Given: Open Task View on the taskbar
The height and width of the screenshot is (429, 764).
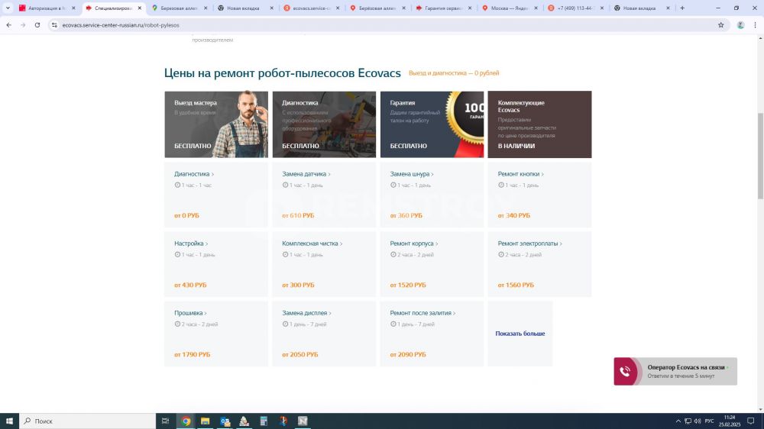Looking at the screenshot, I should tap(165, 421).
